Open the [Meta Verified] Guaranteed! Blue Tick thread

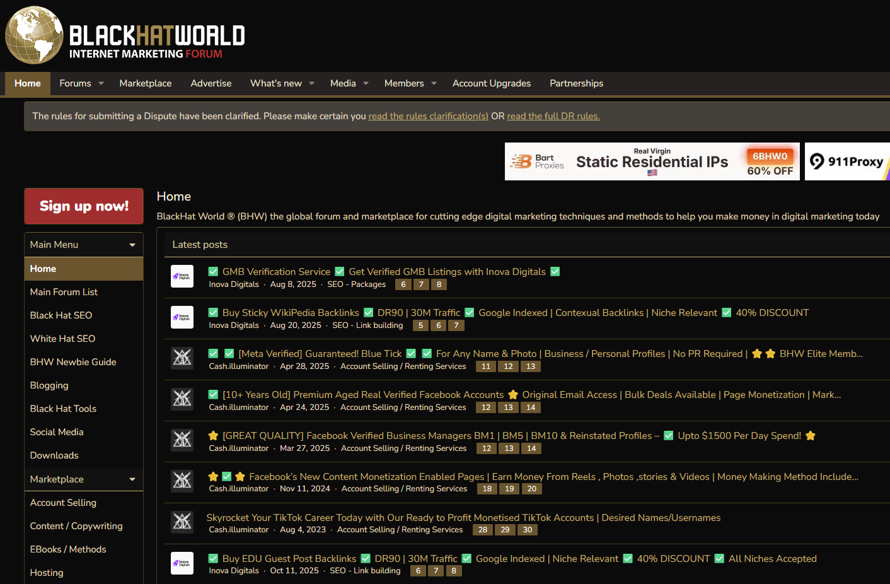click(x=535, y=354)
